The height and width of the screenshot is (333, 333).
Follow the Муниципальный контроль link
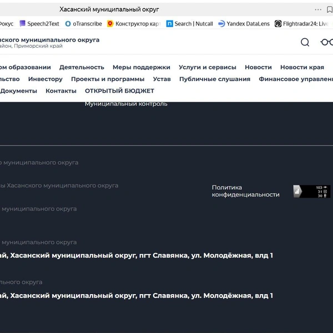point(126,104)
